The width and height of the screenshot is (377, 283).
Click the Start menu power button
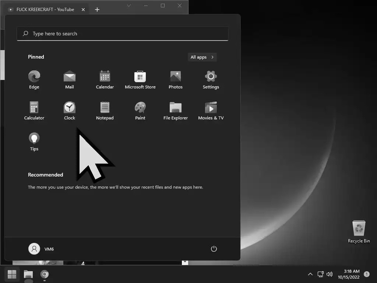[x=214, y=249]
